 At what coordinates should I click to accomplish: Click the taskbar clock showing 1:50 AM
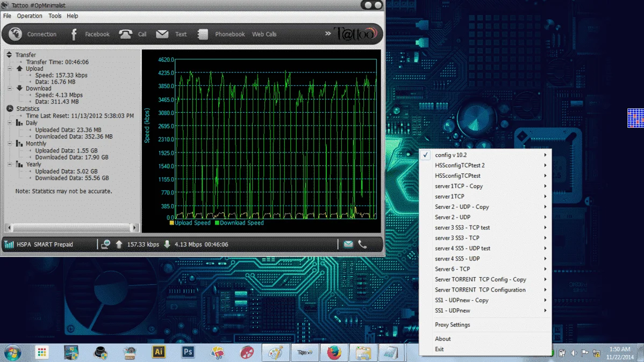tap(620, 353)
